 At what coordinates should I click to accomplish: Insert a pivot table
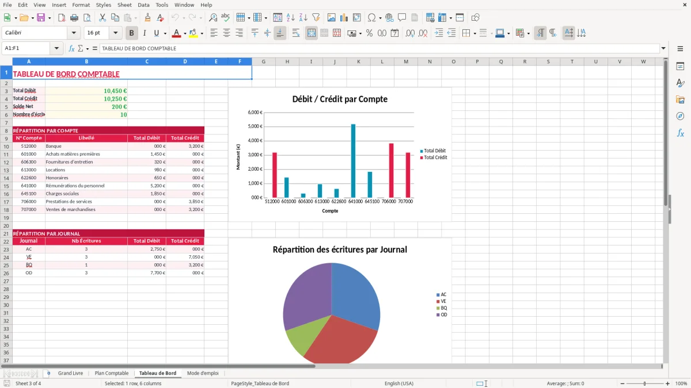pos(357,18)
